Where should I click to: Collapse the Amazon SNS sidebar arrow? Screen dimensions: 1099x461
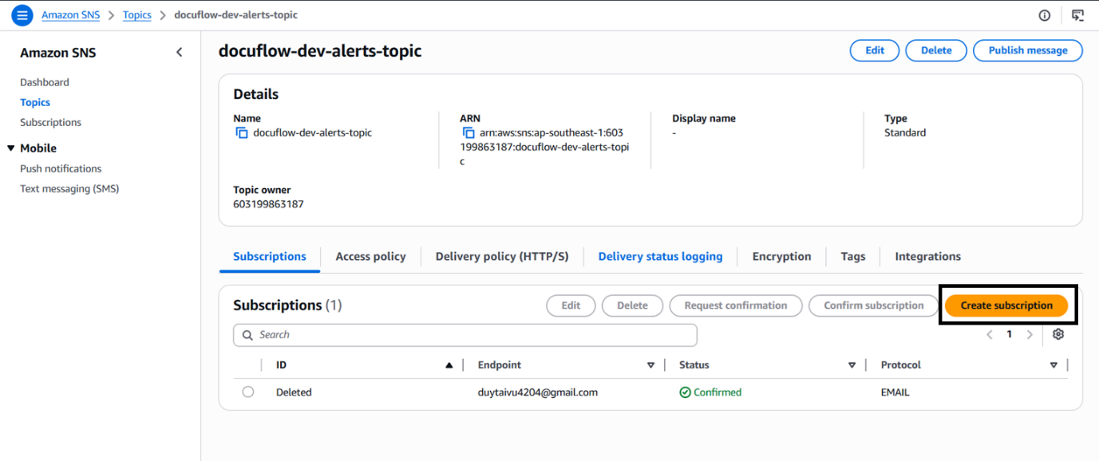[179, 53]
